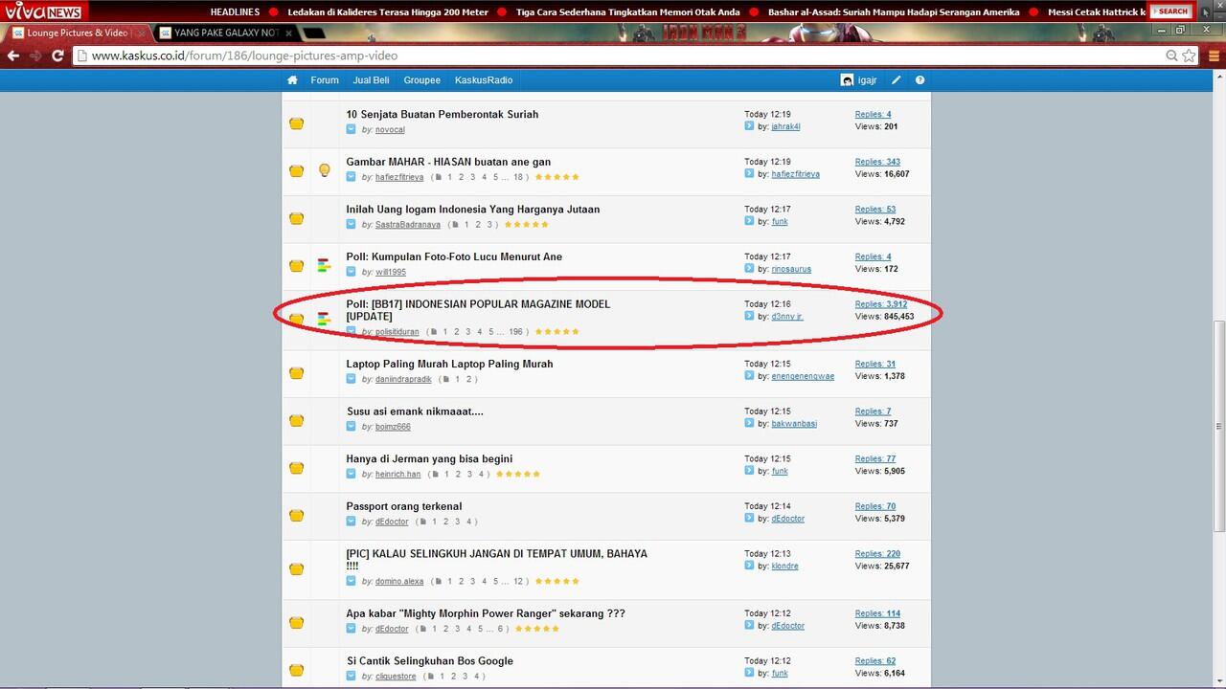Reload the page with the refresh icon

tap(57, 56)
